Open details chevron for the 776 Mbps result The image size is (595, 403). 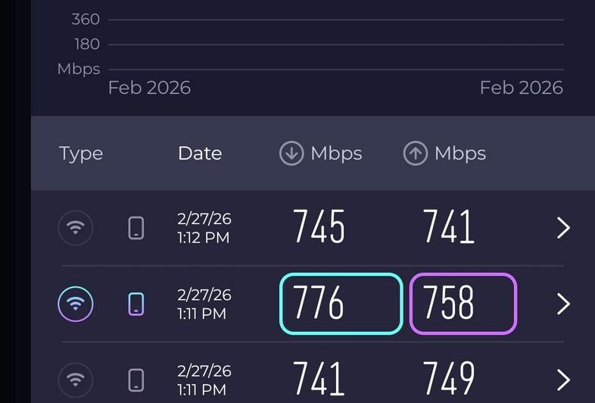[x=563, y=304]
